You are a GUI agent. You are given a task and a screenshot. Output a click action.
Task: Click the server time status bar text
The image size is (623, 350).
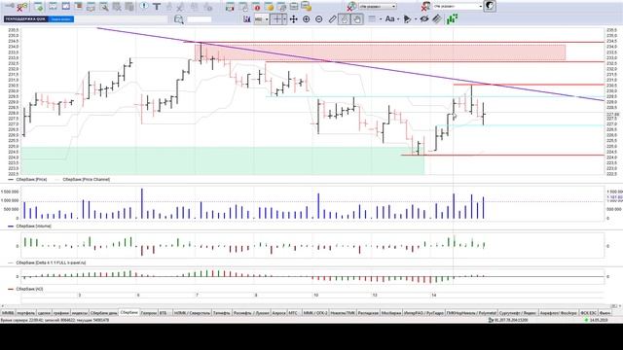point(55,320)
